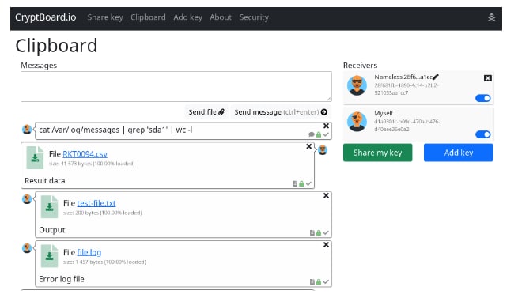Click the lock icon on Error log file message
Image resolution: width=518 pixels, height=298 pixels.
point(319,282)
